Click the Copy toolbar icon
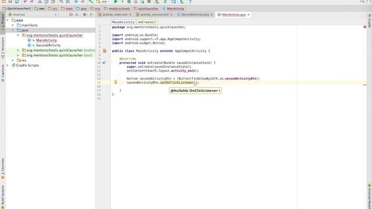The image size is (372, 209). coord(46,1)
